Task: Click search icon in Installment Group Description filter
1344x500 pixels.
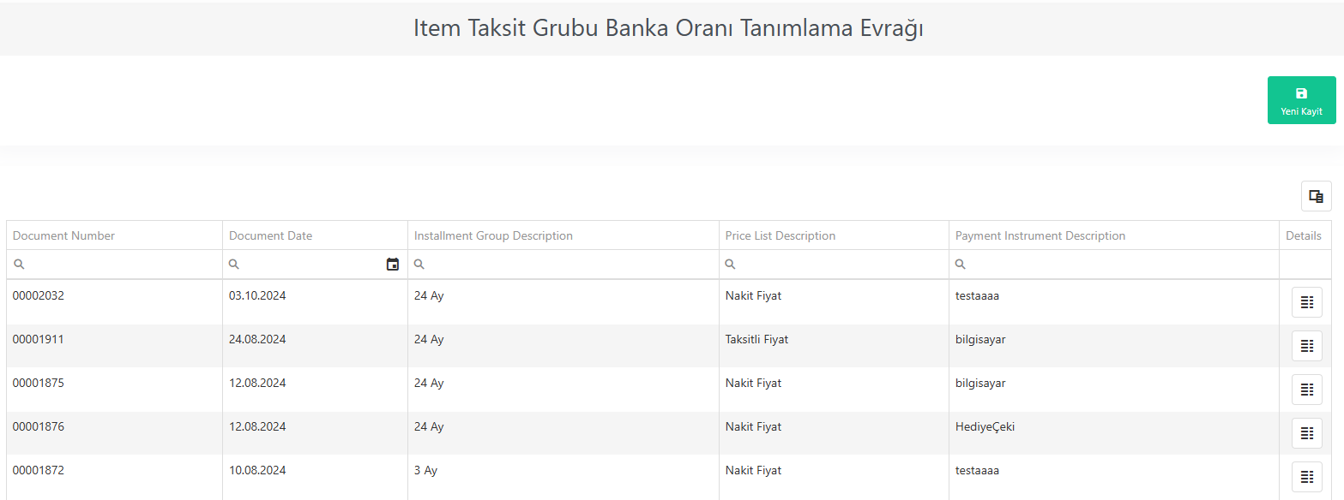Action: tap(419, 265)
